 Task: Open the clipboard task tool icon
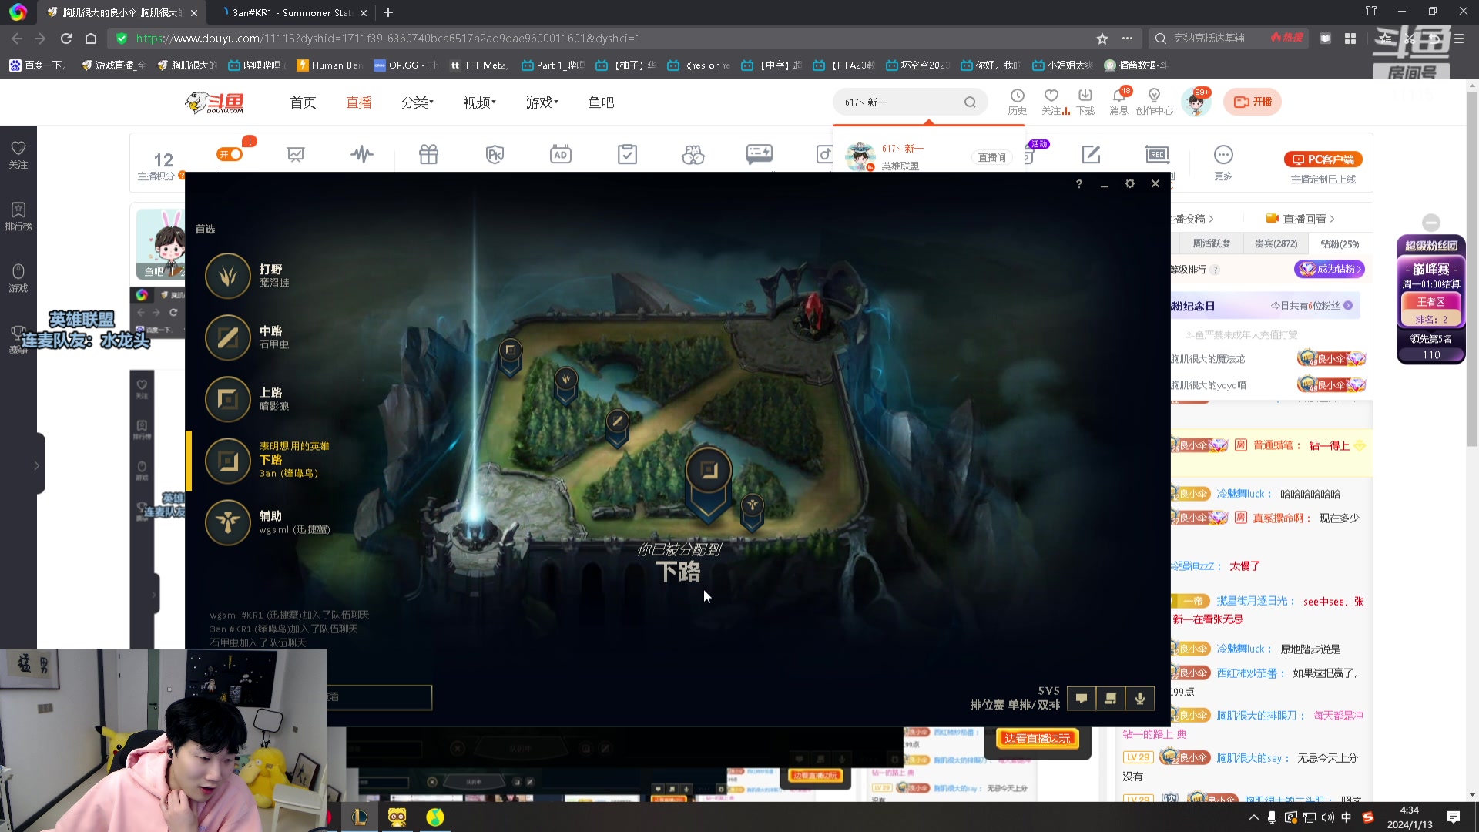pos(627,155)
